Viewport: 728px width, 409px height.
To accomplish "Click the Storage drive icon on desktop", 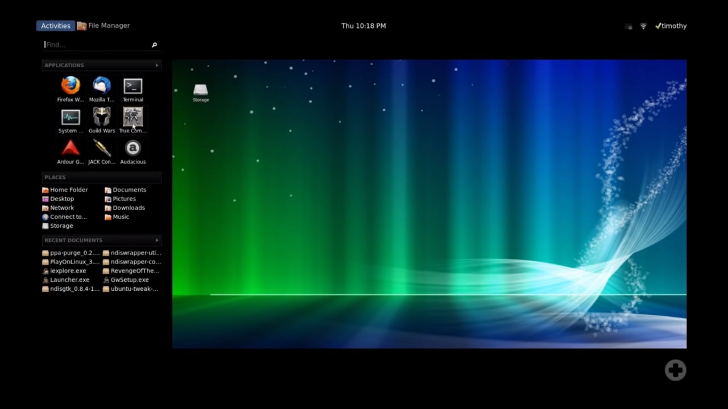I will click(x=201, y=93).
